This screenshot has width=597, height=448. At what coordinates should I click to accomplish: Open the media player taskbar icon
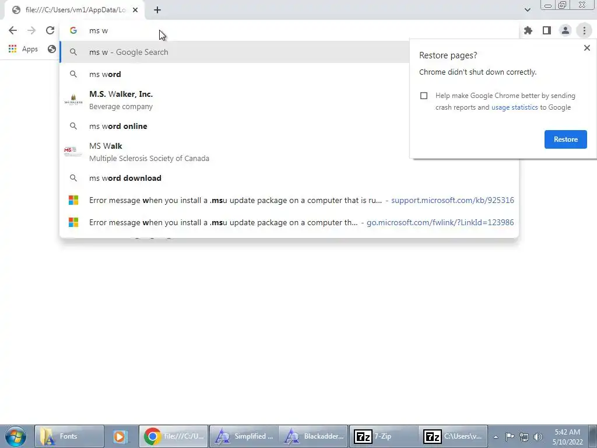point(121,436)
